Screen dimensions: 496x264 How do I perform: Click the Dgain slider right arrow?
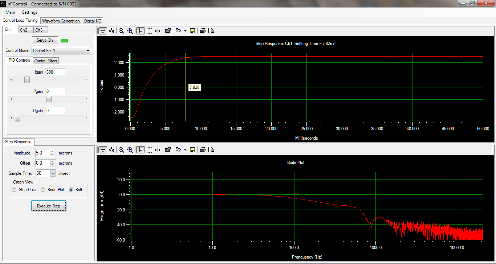click(86, 118)
